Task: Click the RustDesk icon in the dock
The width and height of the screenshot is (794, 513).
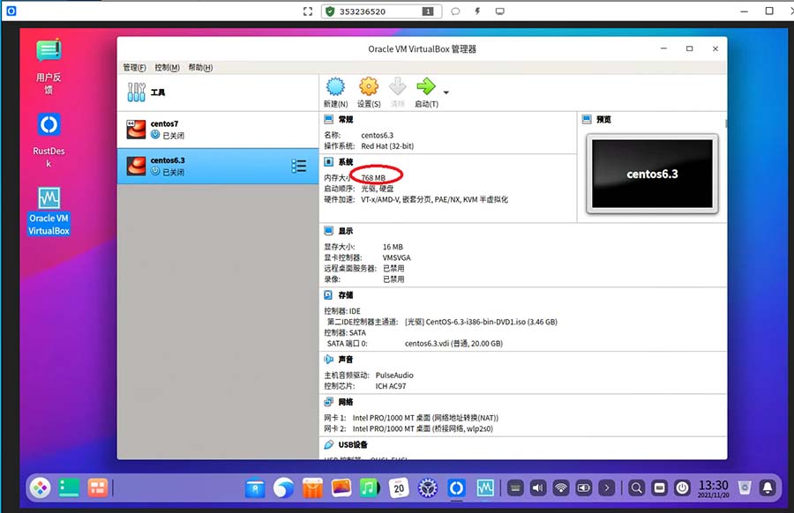Action: point(456,488)
